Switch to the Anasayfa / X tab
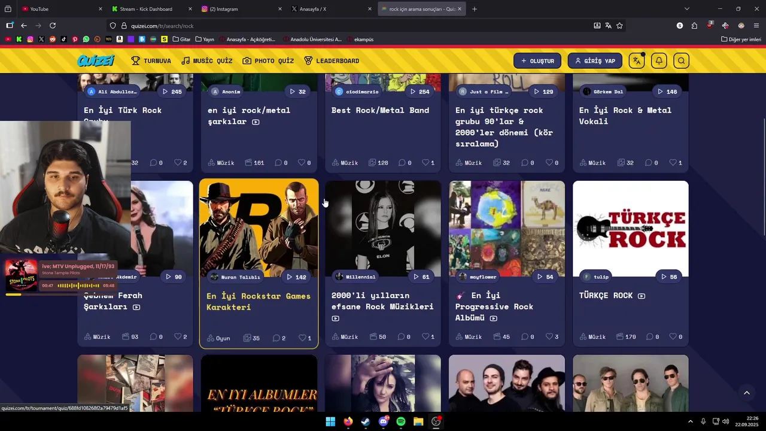 click(x=330, y=9)
